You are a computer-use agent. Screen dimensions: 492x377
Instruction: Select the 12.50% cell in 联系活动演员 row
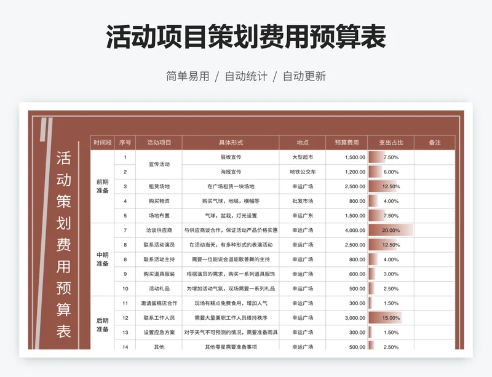[391, 245]
